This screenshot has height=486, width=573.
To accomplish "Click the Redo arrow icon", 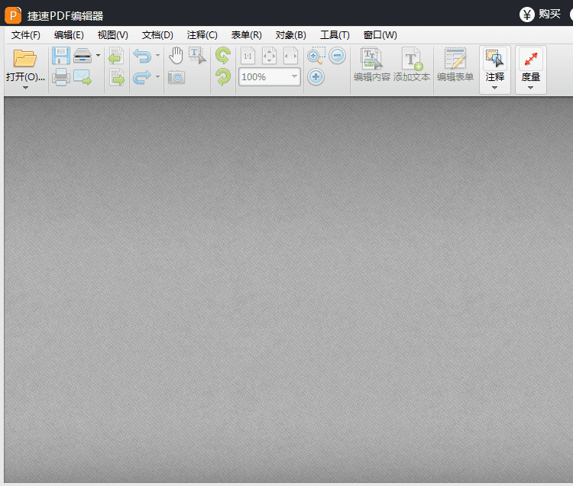I will (x=141, y=77).
